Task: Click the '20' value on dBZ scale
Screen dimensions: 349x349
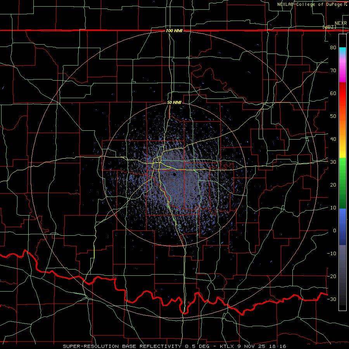Action: tap(333, 185)
